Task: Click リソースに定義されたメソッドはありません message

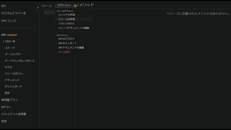Action: click(198, 14)
